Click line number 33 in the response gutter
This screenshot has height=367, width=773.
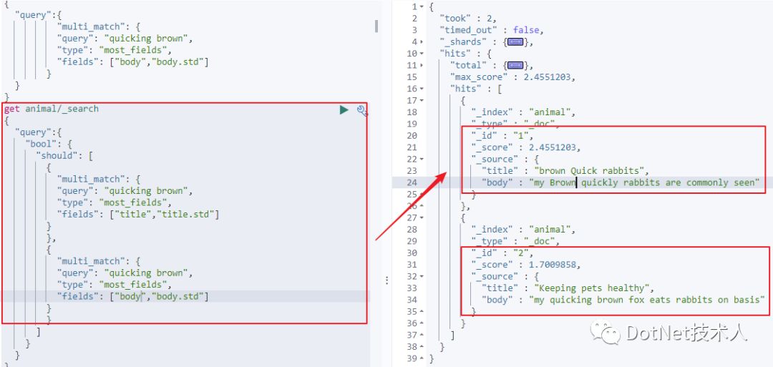[x=412, y=288]
